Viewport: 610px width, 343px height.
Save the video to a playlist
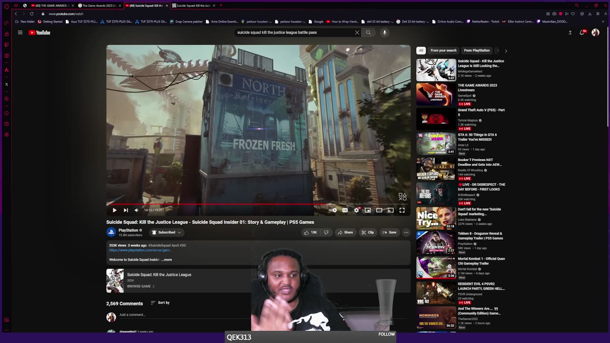389,232
